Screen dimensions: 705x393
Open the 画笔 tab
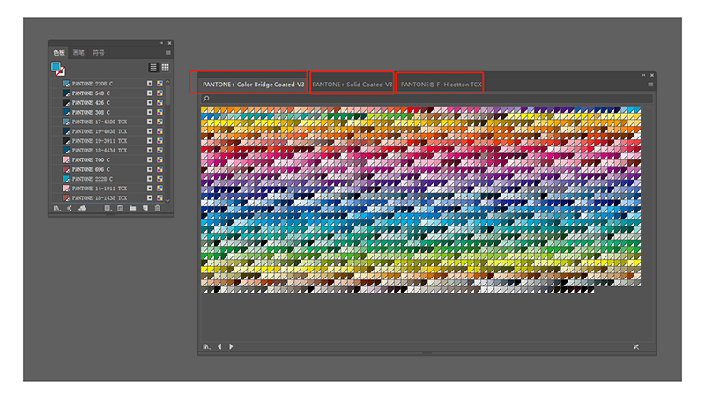79,53
